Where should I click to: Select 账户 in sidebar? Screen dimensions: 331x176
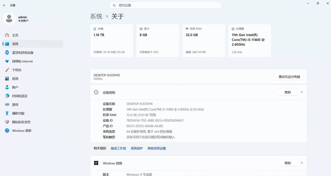pyautogui.click(x=33, y=87)
